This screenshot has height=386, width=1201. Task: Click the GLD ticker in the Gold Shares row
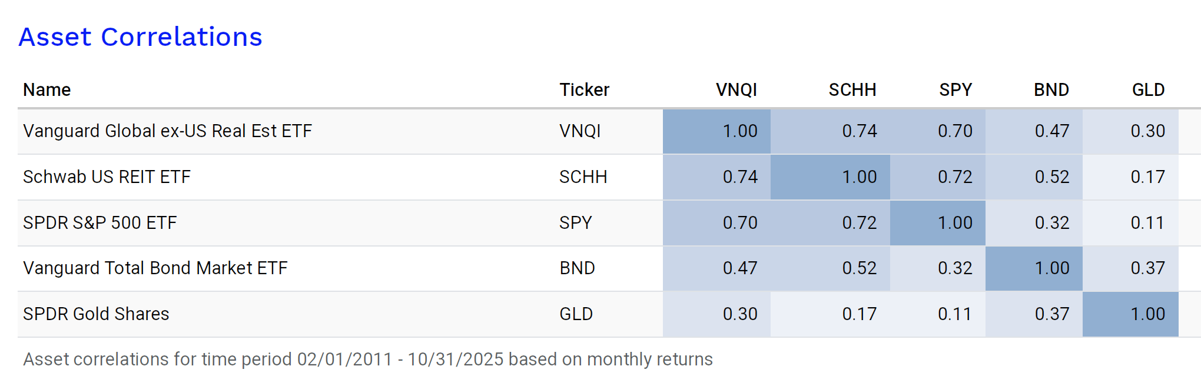(576, 314)
